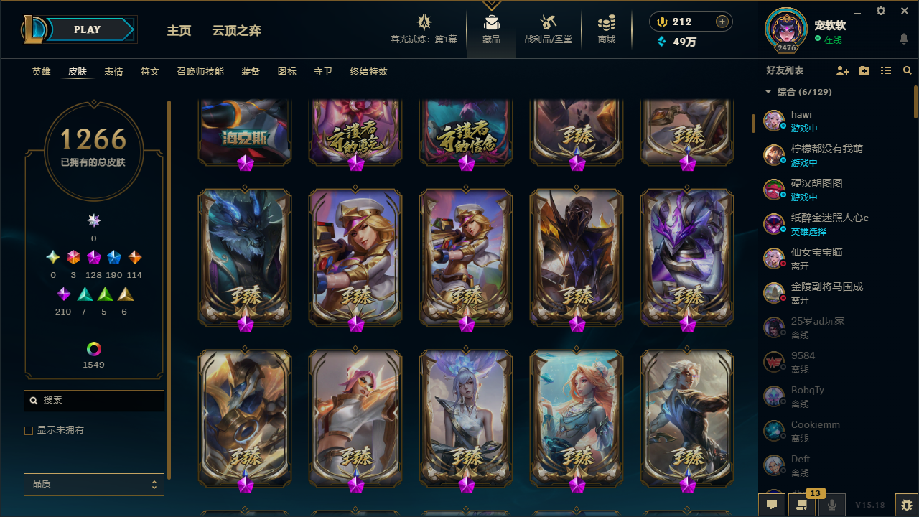The width and height of the screenshot is (919, 517).
Task: Click the plus button beside 212 currency
Action: tap(722, 22)
